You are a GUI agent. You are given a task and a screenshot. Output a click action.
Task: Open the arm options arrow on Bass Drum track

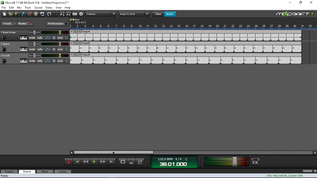[66, 38]
